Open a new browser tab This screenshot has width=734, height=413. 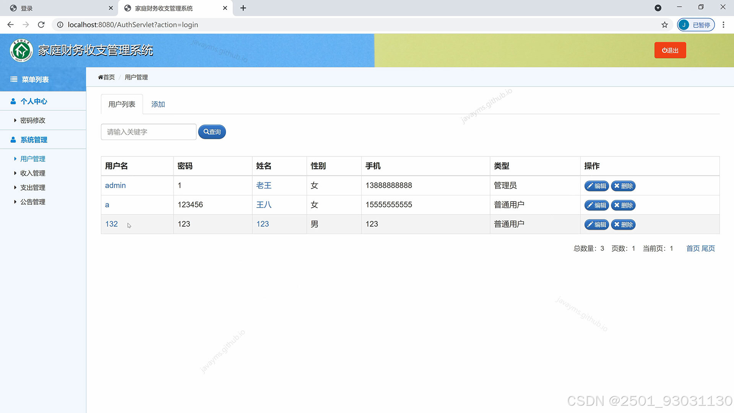243,8
